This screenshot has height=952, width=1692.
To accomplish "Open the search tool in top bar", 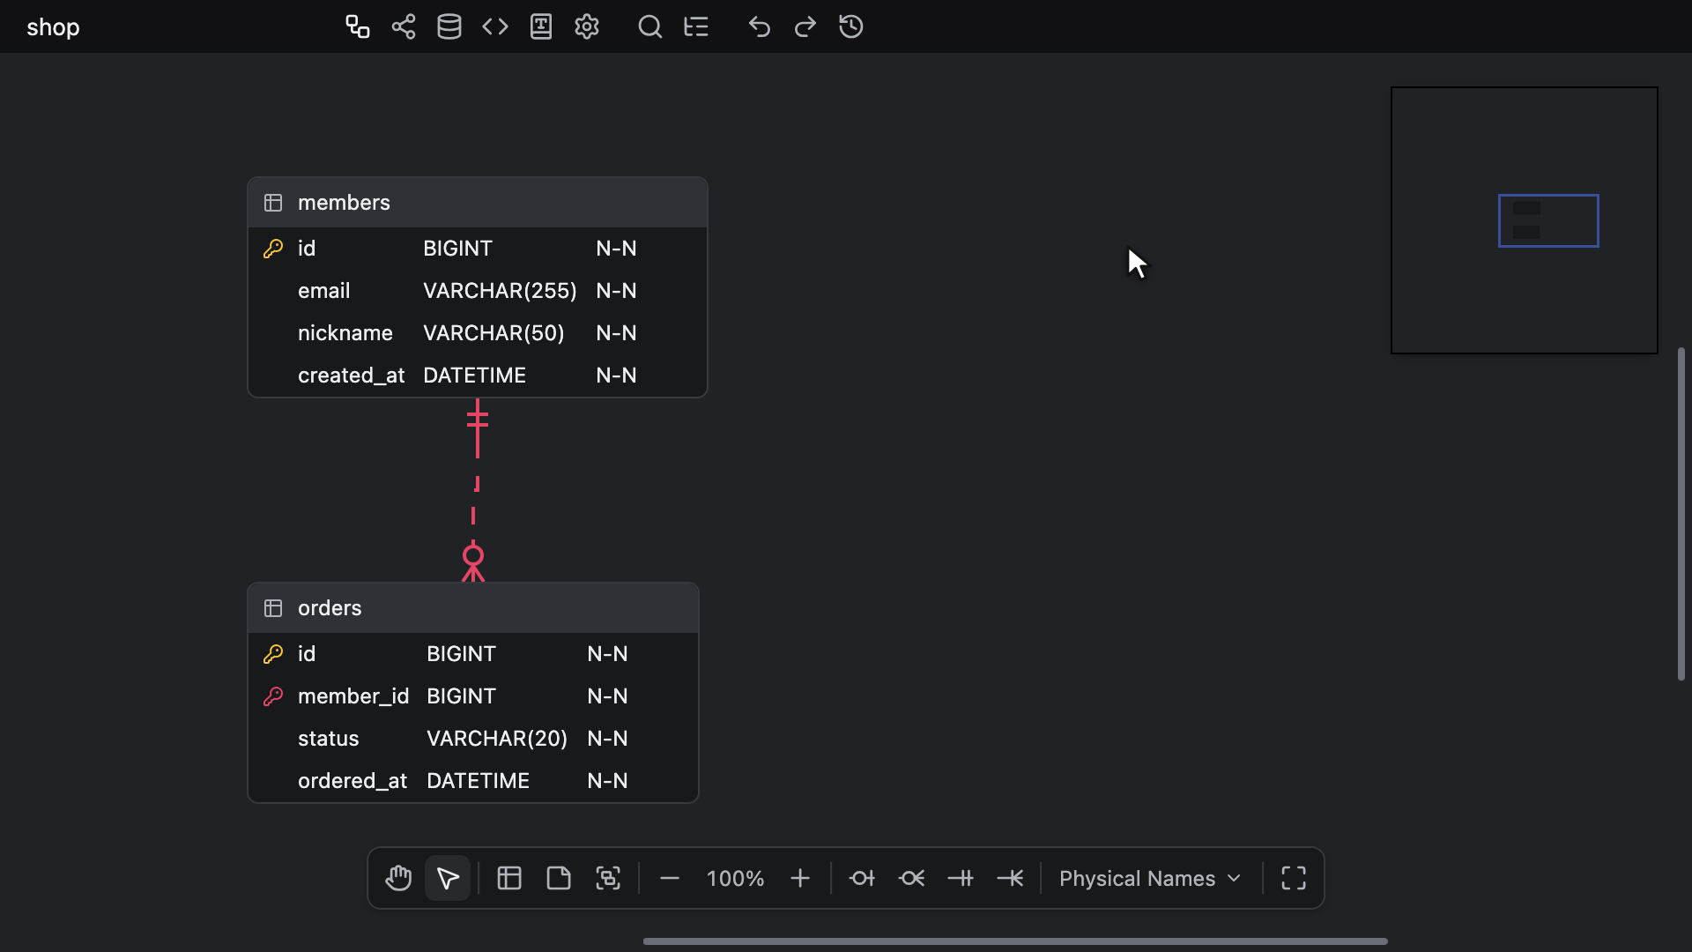I will 650,26.
